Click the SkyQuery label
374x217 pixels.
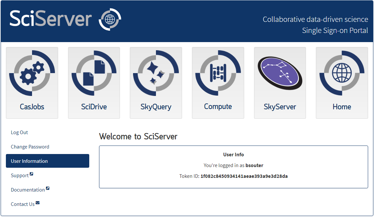pyautogui.click(x=156, y=107)
